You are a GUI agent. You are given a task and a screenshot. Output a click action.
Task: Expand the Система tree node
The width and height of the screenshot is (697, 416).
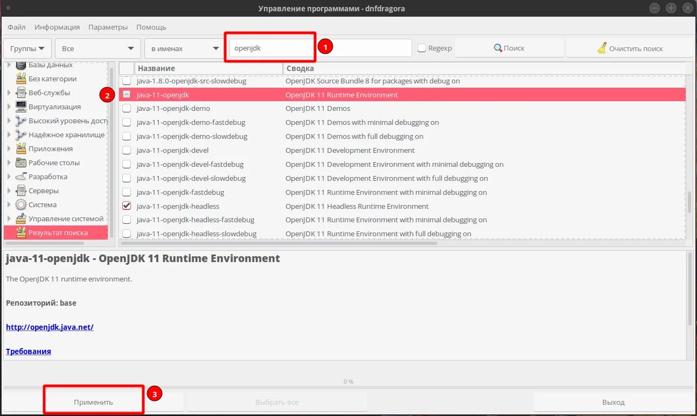pos(9,205)
